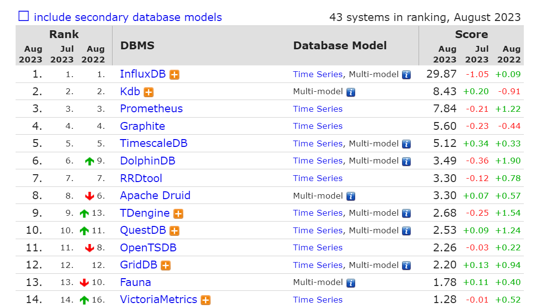Click the green up arrow in TDengine row

84,213
